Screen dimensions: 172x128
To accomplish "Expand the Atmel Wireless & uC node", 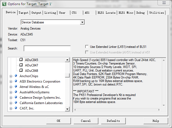I will [x=11, y=87].
